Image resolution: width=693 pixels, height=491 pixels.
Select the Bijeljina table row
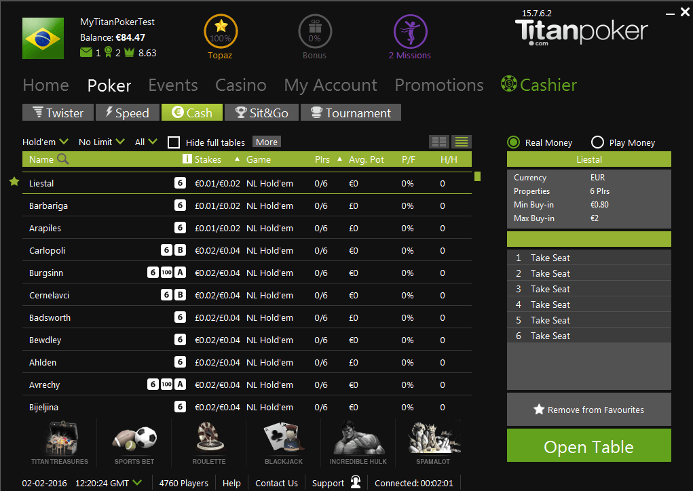coord(247,407)
